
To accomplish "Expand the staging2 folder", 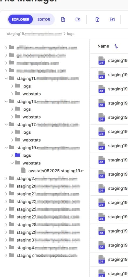I will pos(6,179).
